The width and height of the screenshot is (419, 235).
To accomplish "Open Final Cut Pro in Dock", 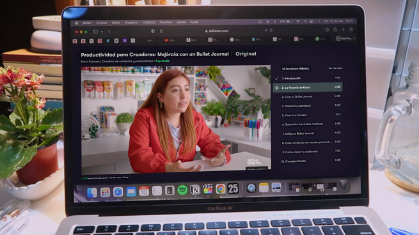I will tap(208, 189).
